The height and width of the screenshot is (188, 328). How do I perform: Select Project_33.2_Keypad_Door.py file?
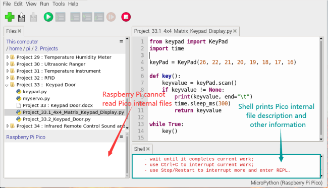(x=57, y=119)
